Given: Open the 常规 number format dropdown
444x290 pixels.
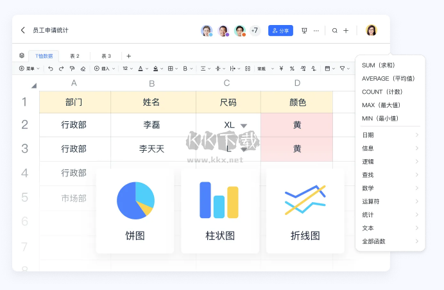Looking at the screenshot, I should click(x=266, y=69).
